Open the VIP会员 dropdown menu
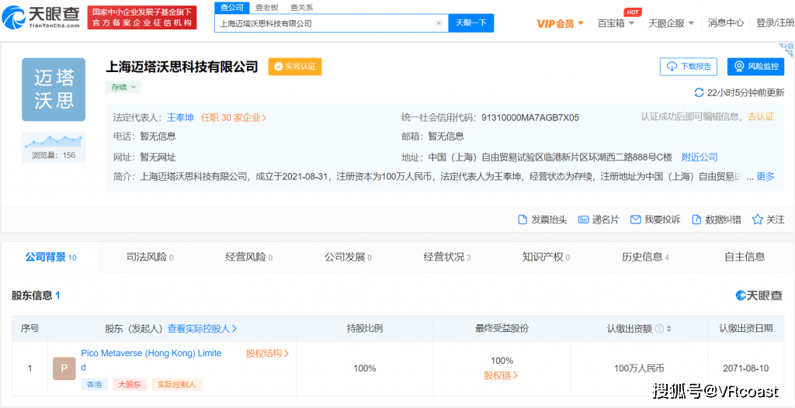Viewport: 795px width, 408px height. [561, 23]
